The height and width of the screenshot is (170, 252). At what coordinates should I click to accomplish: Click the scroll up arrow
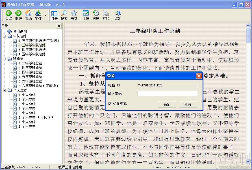tap(248, 25)
